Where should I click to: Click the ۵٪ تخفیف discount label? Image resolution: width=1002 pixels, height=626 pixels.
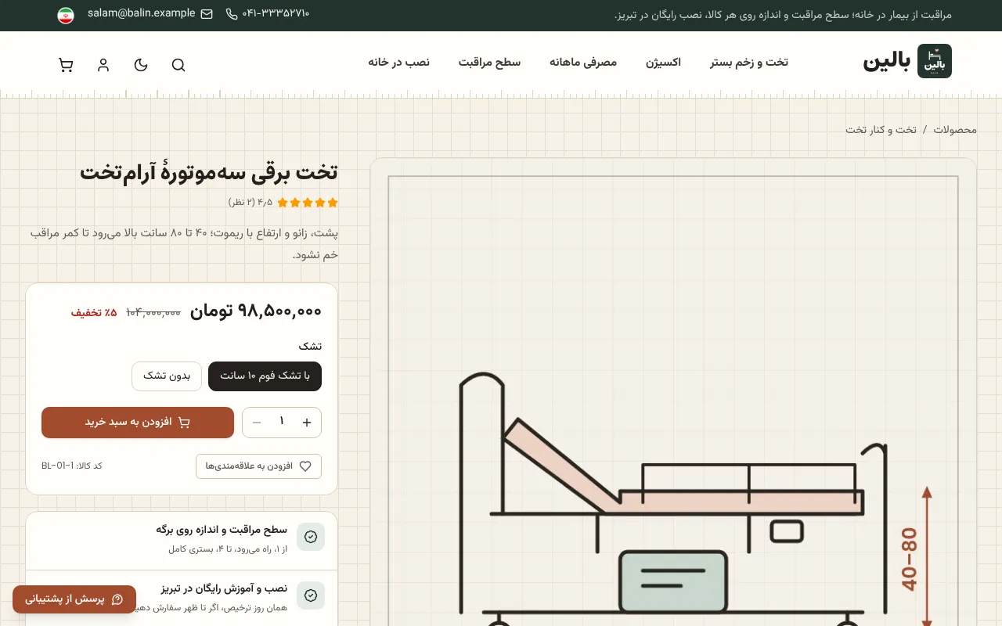94,312
